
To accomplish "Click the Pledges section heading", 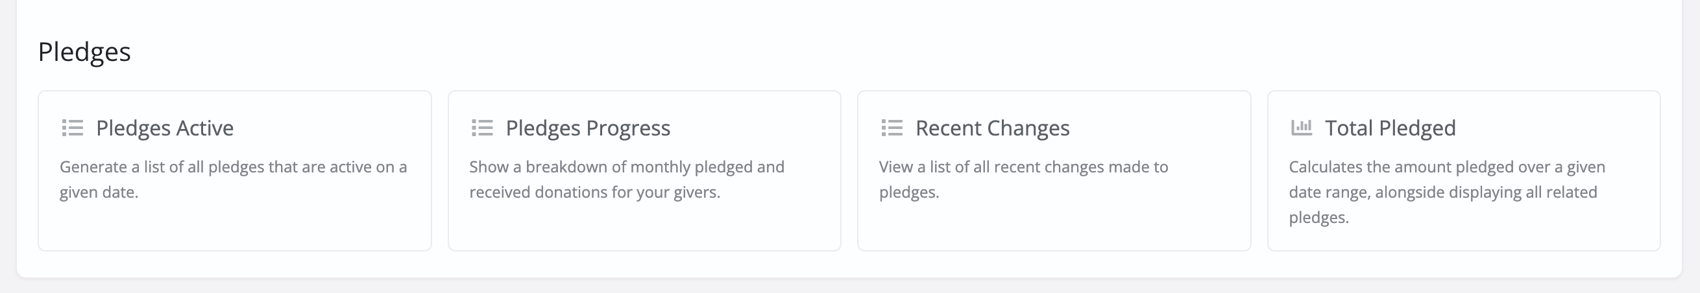I will [84, 51].
